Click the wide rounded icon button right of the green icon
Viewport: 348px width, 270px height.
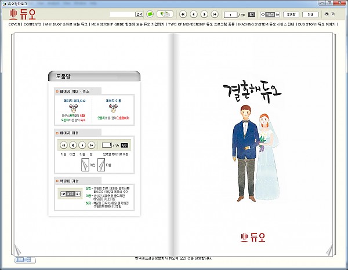(165, 14)
